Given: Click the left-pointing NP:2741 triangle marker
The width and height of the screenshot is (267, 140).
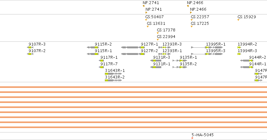Looking at the screenshot, I should (x=144, y=6).
